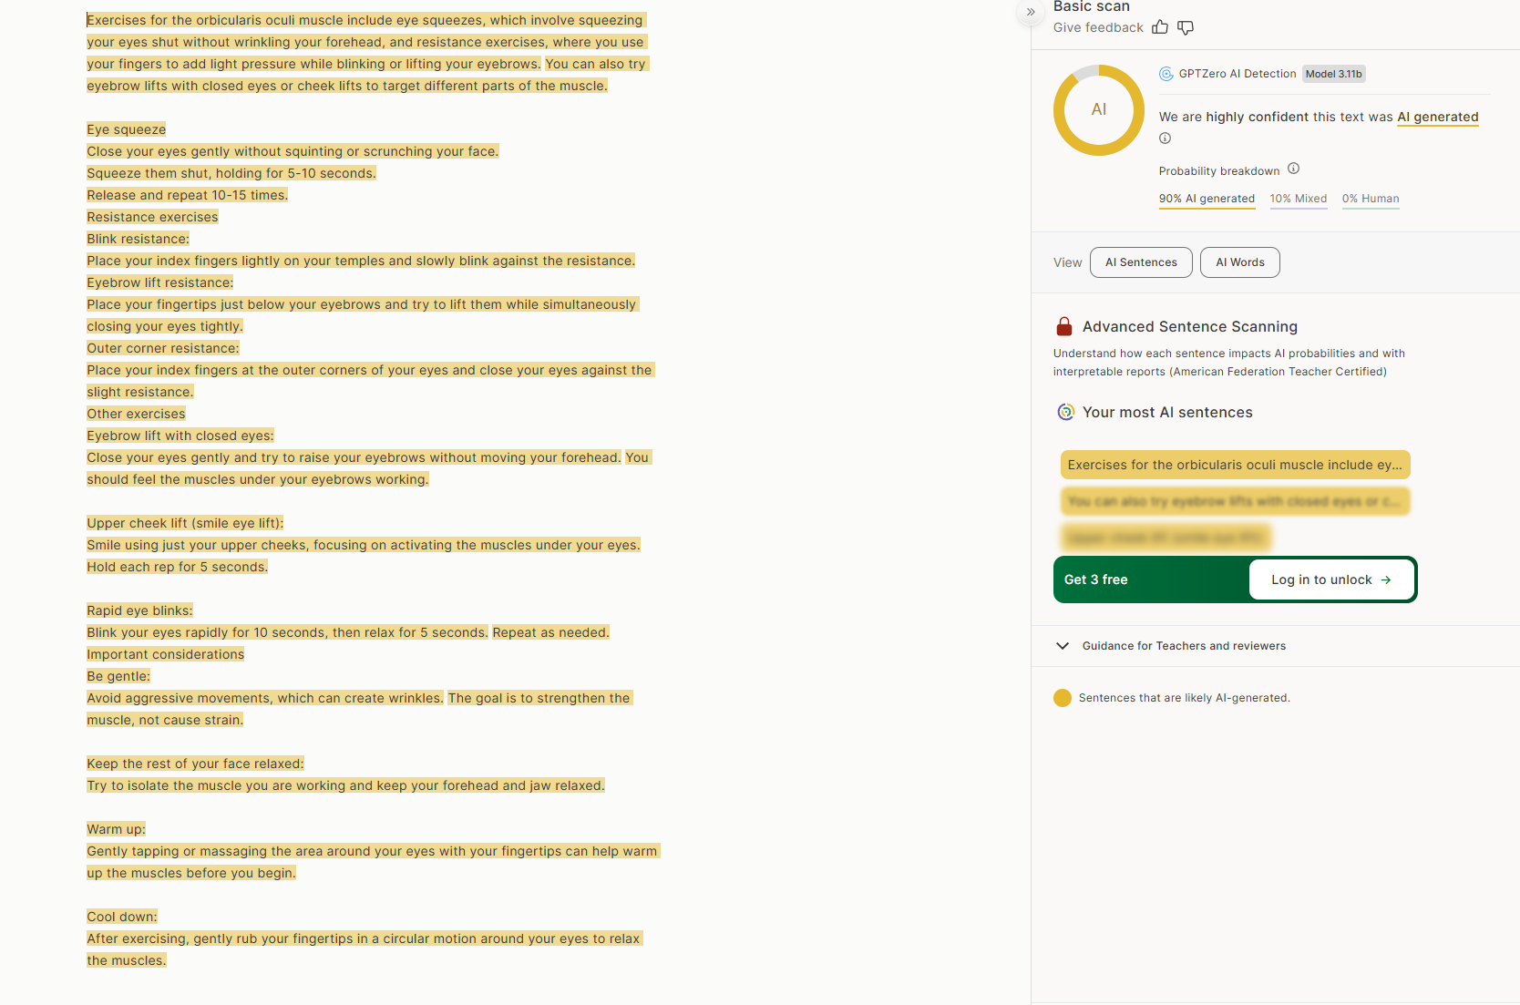Viewport: 1520px width, 1005px height.
Task: Toggle the AI Words view
Action: pyautogui.click(x=1239, y=262)
